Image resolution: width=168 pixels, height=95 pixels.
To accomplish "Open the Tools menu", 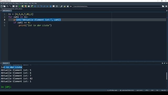I will click(x=30, y=3).
